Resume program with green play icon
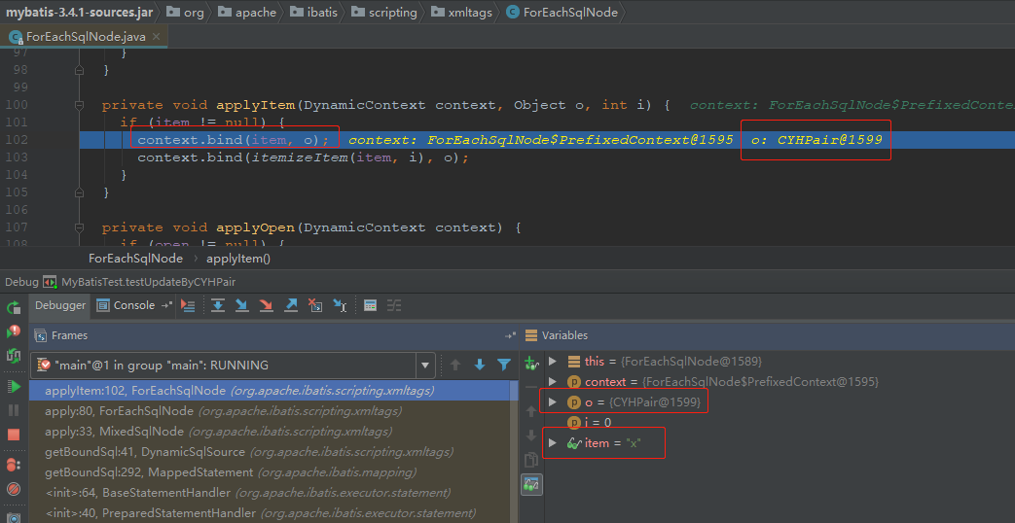The width and height of the screenshot is (1015, 523). click(x=13, y=387)
